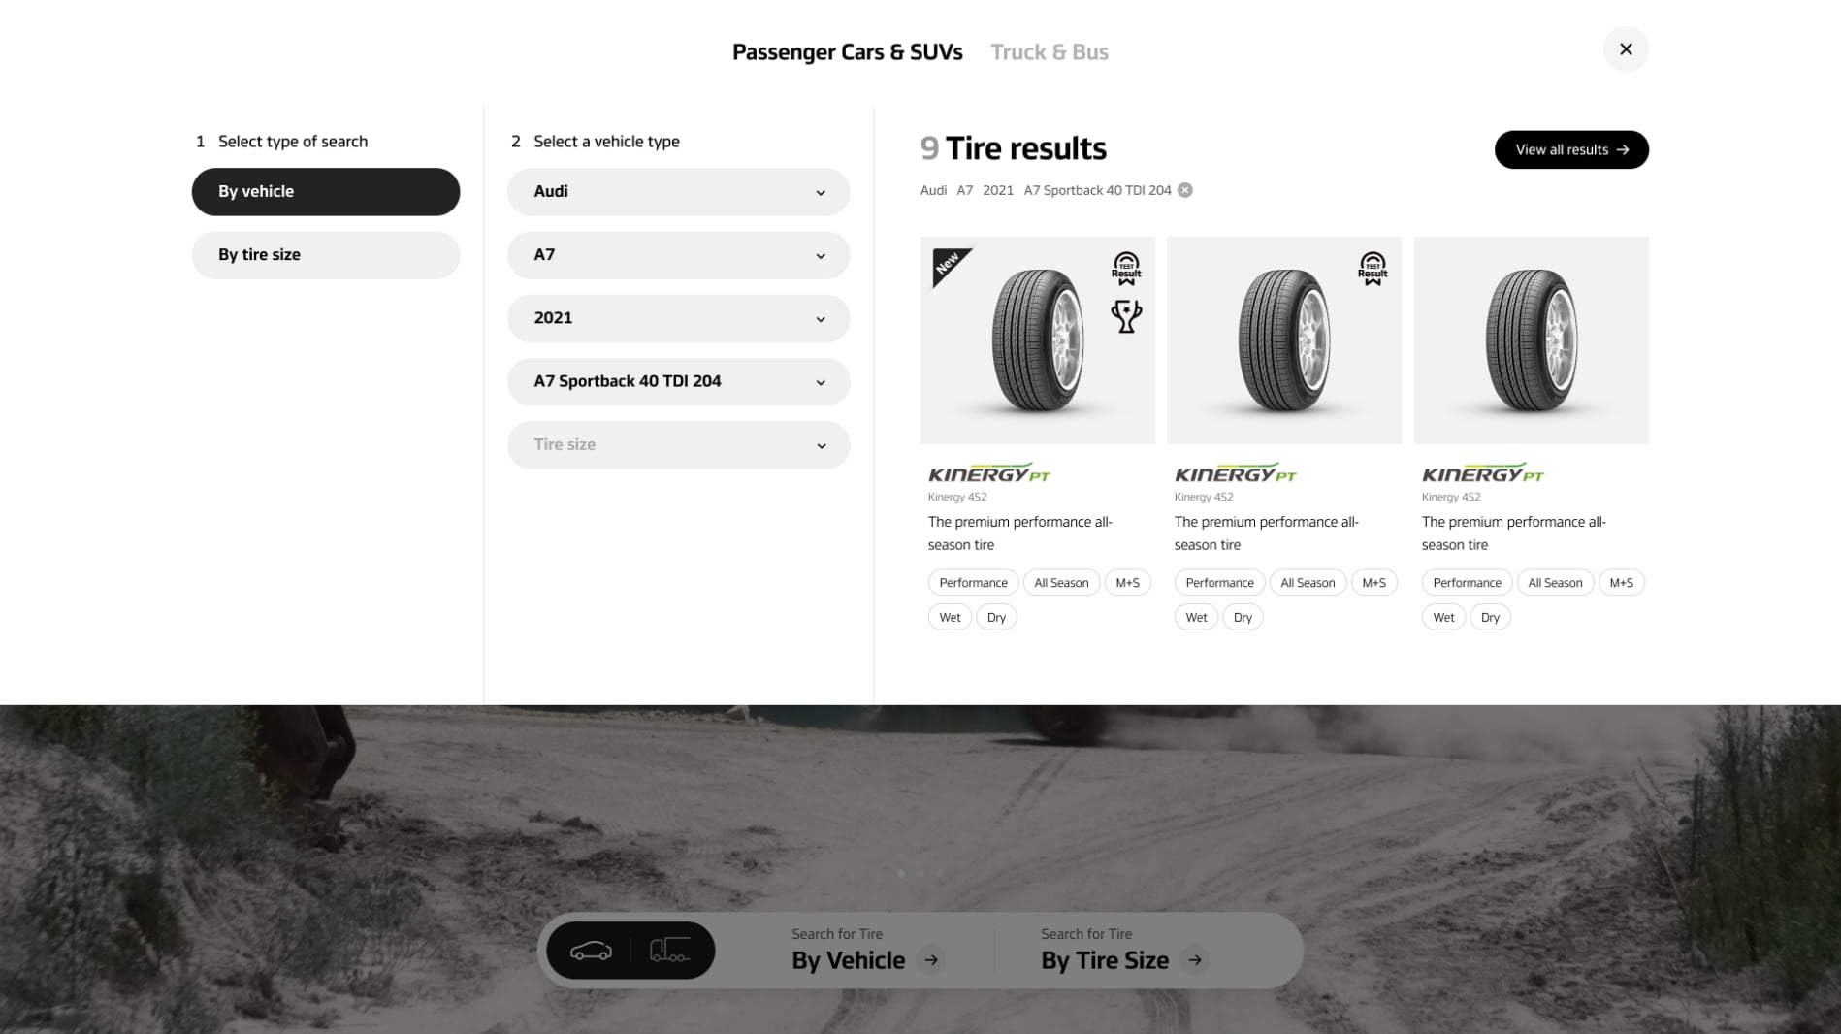Open the Tire size dropdown
1841x1034 pixels.
(679, 445)
